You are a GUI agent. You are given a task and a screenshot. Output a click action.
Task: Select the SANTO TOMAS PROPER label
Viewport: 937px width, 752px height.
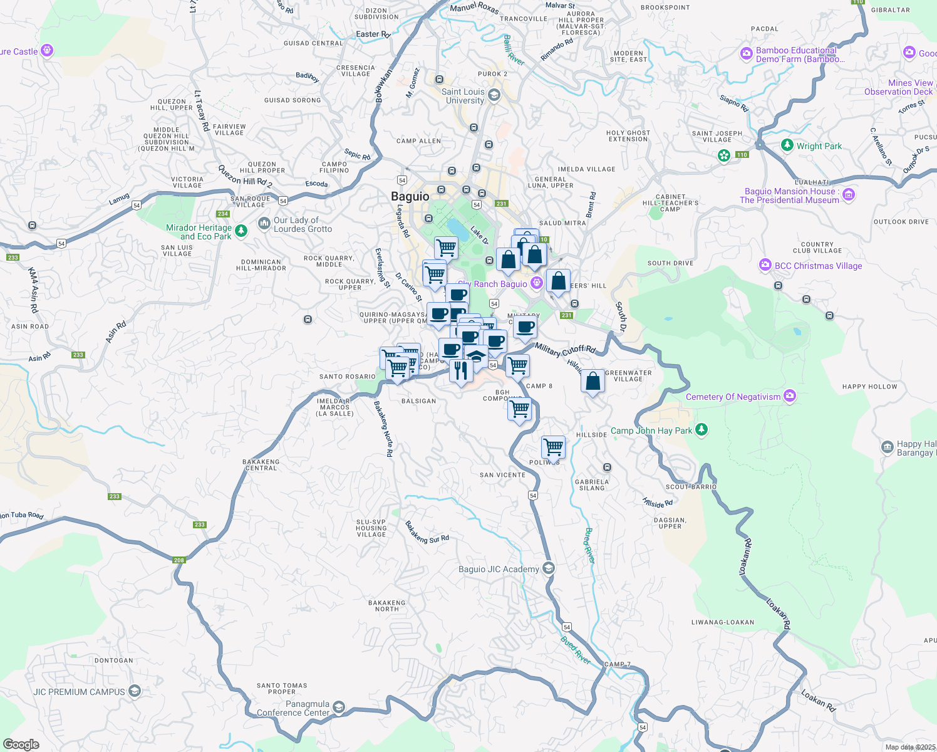point(282,689)
